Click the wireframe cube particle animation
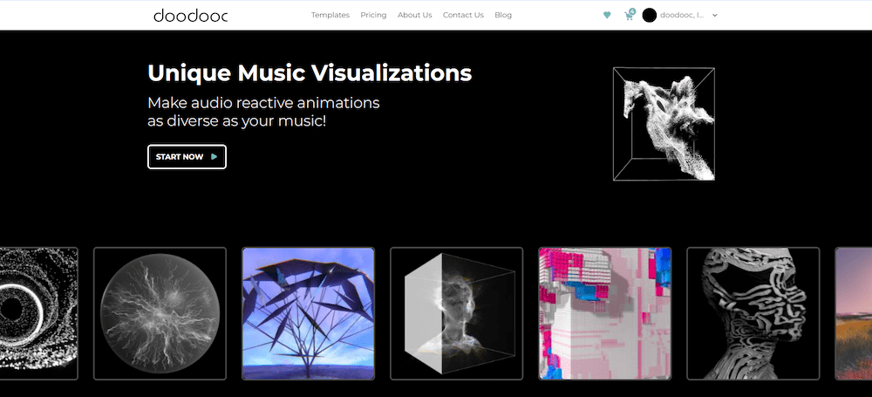 click(664, 124)
